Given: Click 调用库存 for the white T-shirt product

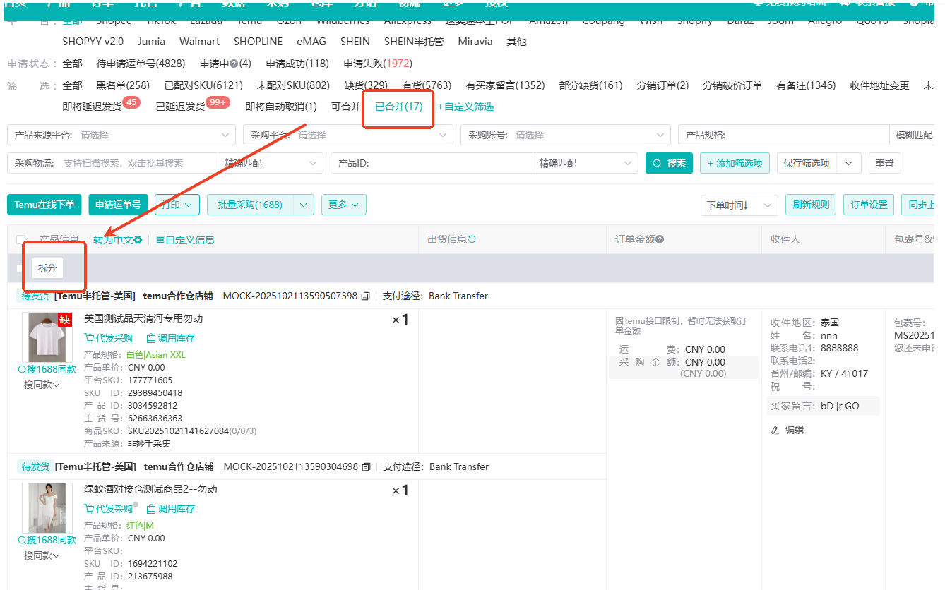Looking at the screenshot, I should (x=170, y=338).
